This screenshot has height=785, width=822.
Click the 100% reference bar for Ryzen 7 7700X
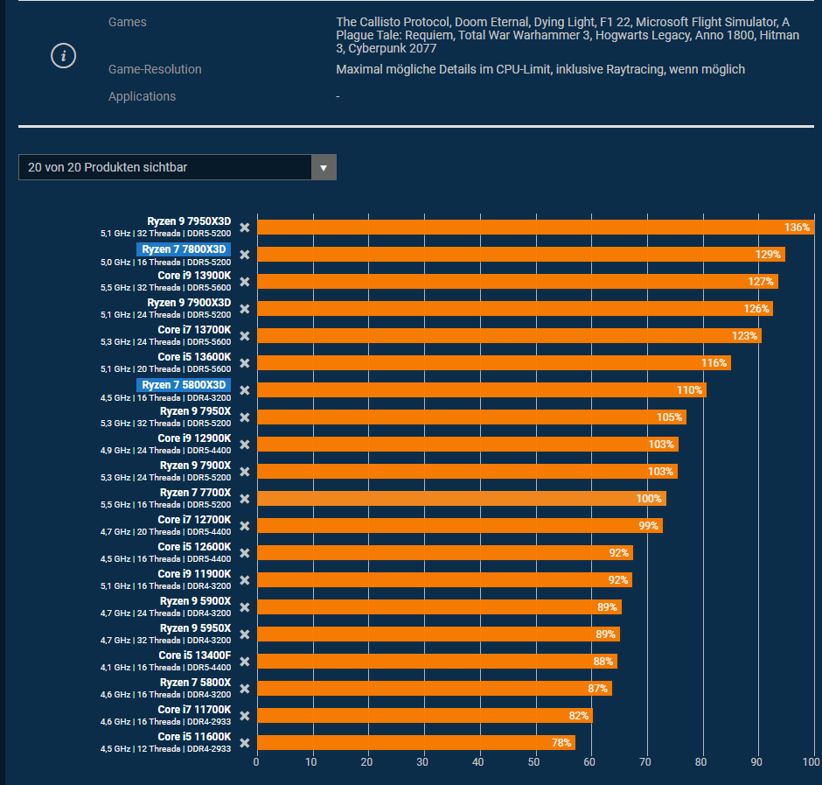462,499
